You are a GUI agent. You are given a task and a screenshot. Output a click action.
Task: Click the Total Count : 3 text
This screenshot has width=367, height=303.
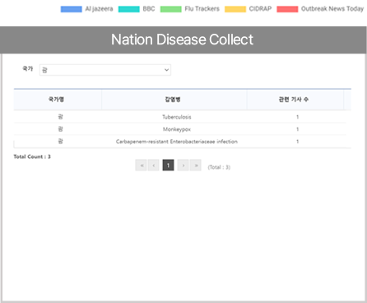32,156
